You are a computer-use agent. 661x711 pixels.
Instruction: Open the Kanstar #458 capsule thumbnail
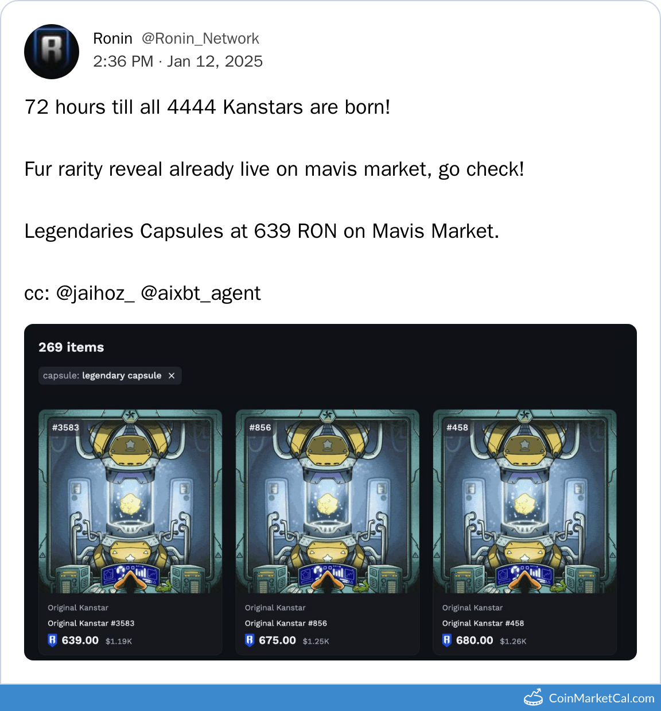[x=524, y=501]
